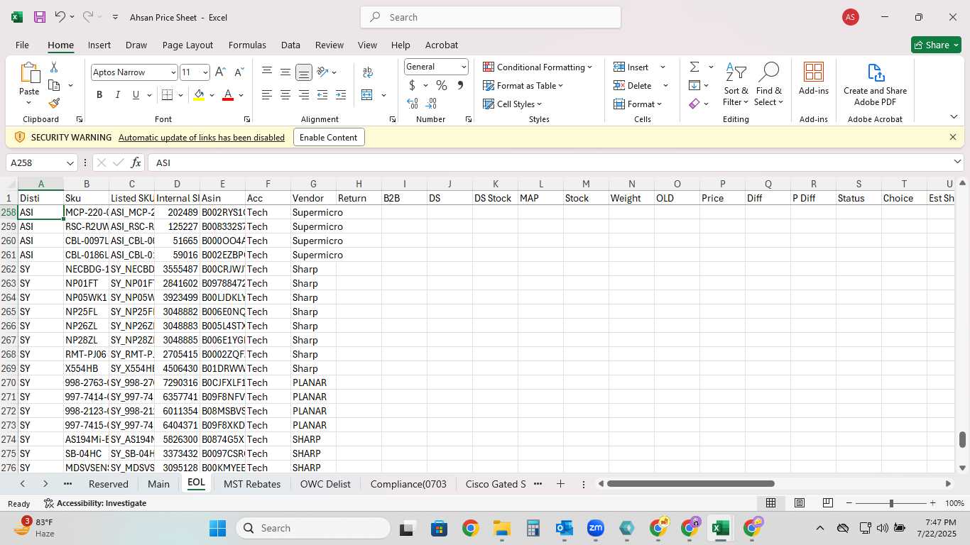Viewport: 970px width, 545px height.
Task: Open the 'Automatic update of links' link
Action: (x=202, y=138)
